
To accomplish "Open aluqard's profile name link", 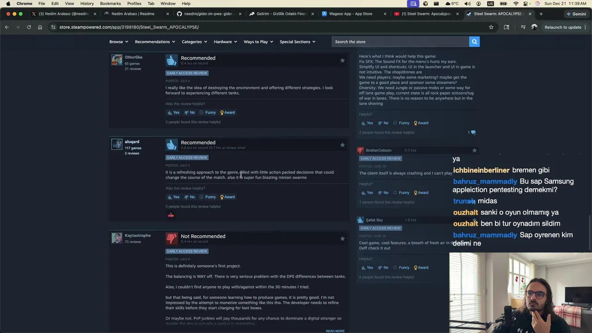I will point(132,142).
